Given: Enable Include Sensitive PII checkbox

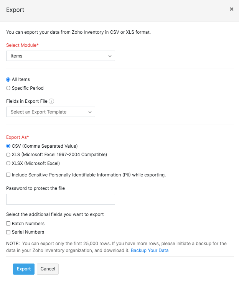Looking at the screenshot, I should [x=8, y=175].
